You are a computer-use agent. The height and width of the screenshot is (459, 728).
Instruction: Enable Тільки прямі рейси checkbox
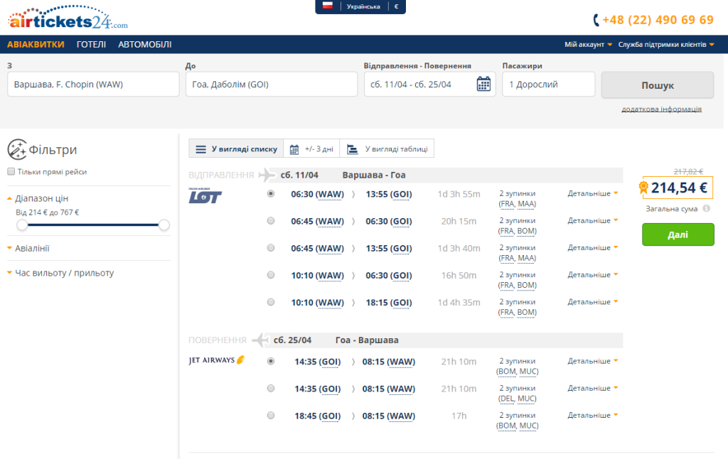[11, 172]
